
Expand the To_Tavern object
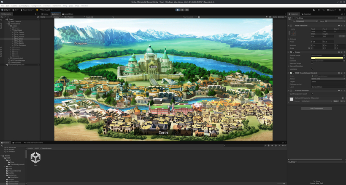click(13, 32)
